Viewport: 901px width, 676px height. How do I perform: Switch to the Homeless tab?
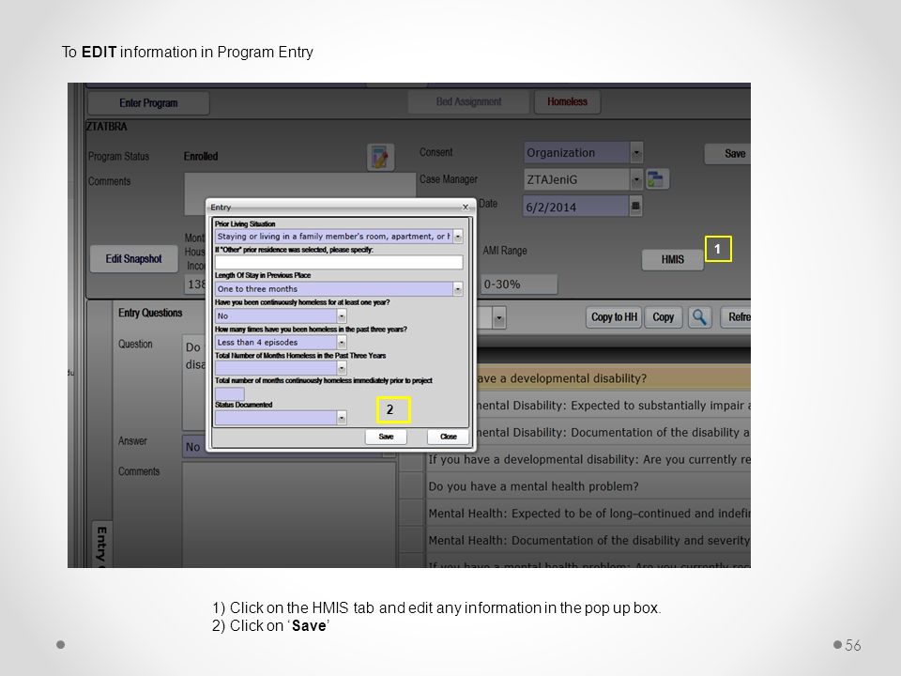coord(567,101)
